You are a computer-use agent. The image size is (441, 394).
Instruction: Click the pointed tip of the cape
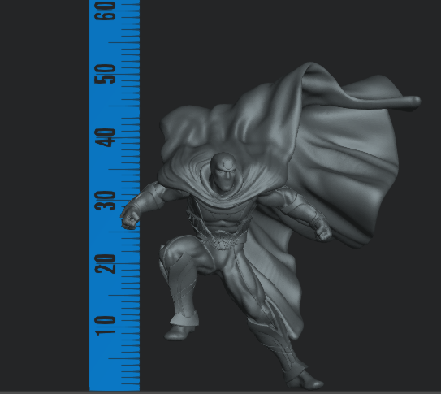pyautogui.click(x=411, y=102)
